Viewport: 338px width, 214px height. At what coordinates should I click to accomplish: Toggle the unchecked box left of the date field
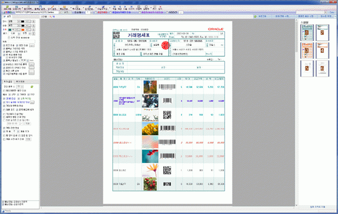(x=4, y=120)
